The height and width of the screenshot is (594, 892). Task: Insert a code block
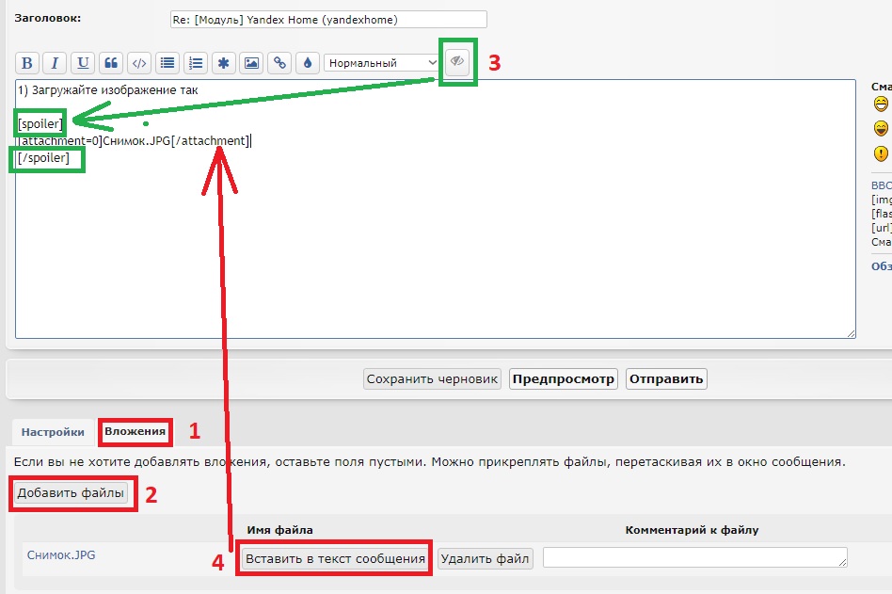139,63
